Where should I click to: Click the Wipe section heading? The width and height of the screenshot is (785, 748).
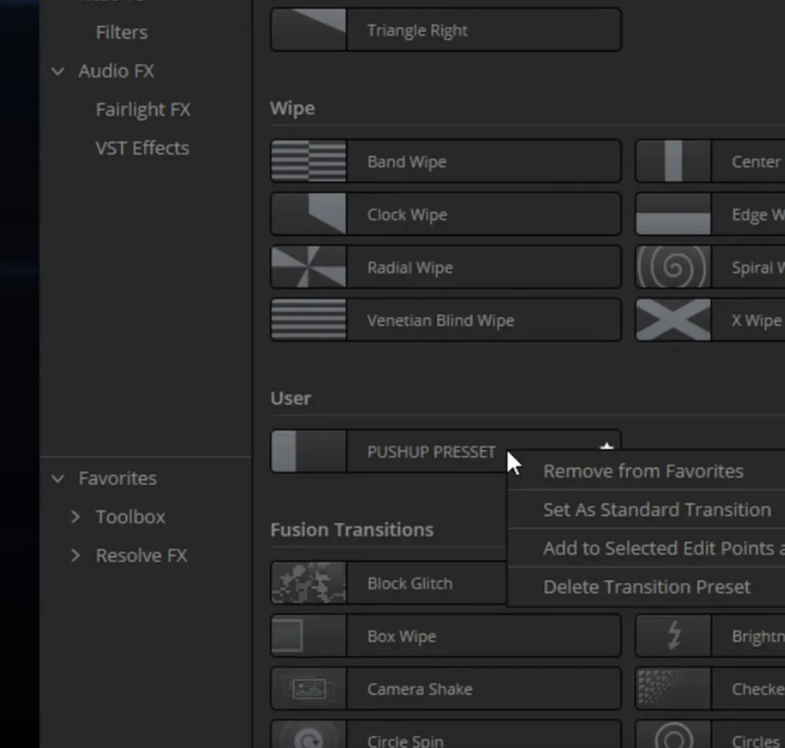point(293,109)
